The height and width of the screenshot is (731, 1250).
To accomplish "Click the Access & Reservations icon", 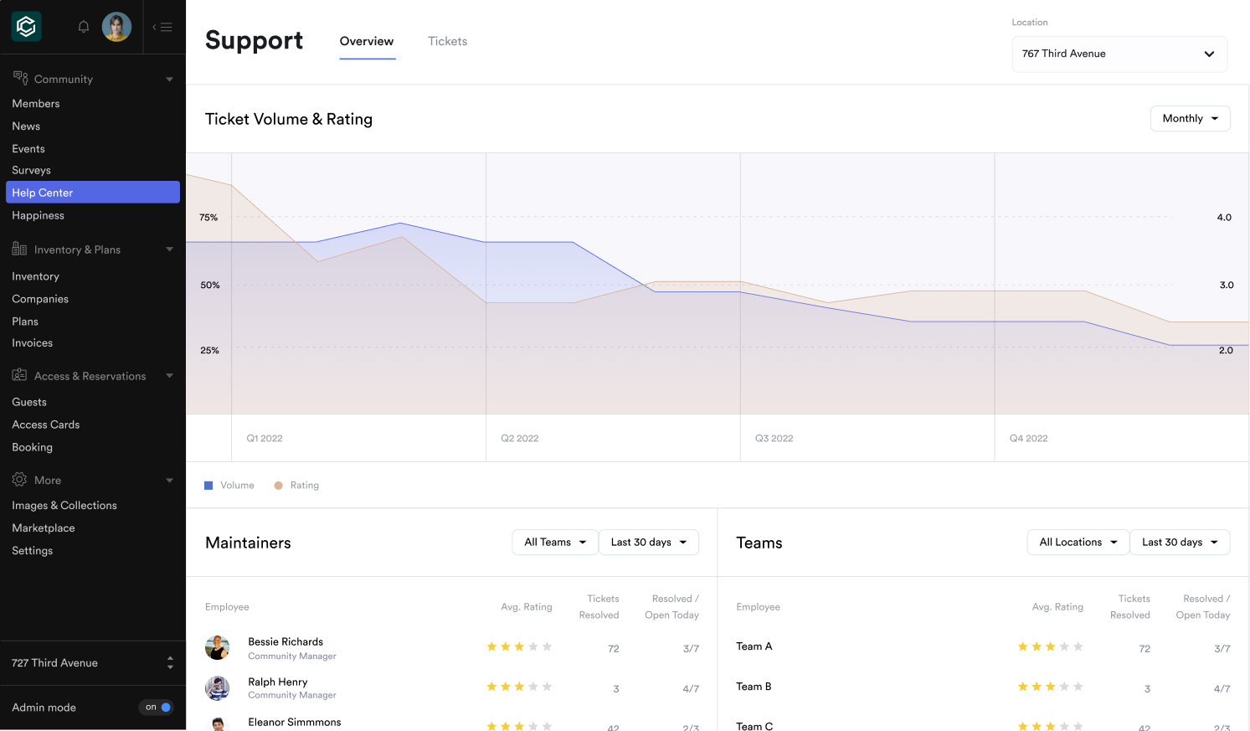I will tap(20, 375).
